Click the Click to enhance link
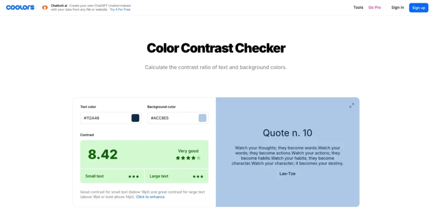Image resolution: width=432 pixels, height=224 pixels. 150,197
